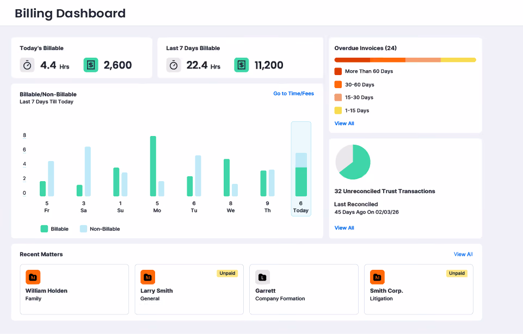Open William Holden's orange matter folder icon
The width and height of the screenshot is (523, 334).
pos(33,277)
